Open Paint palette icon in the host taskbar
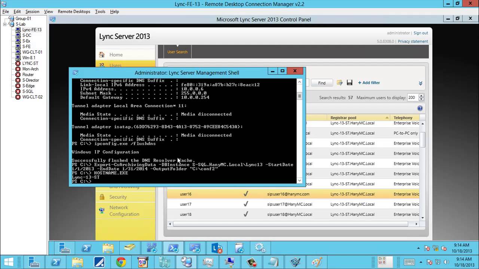Image resolution: width=479 pixels, height=269 pixels. tap(317, 262)
